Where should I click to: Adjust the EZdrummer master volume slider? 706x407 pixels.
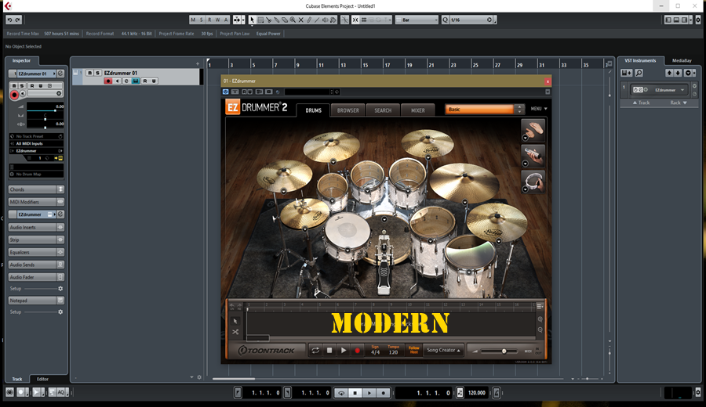tap(504, 351)
